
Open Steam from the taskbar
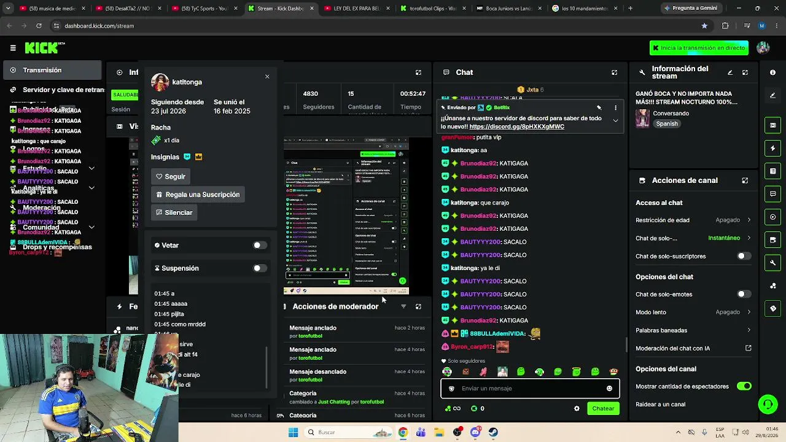pyautogui.click(x=493, y=432)
